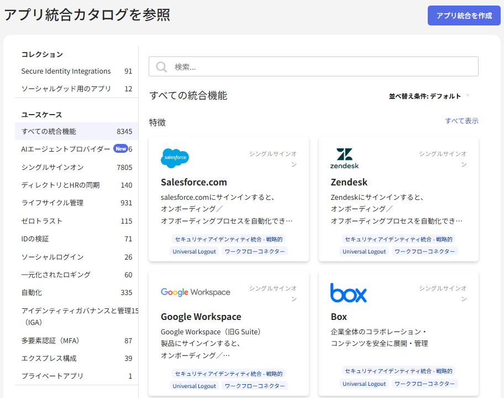Image resolution: width=504 pixels, height=398 pixels.
Task: Open the Box card title
Action: tap(339, 317)
